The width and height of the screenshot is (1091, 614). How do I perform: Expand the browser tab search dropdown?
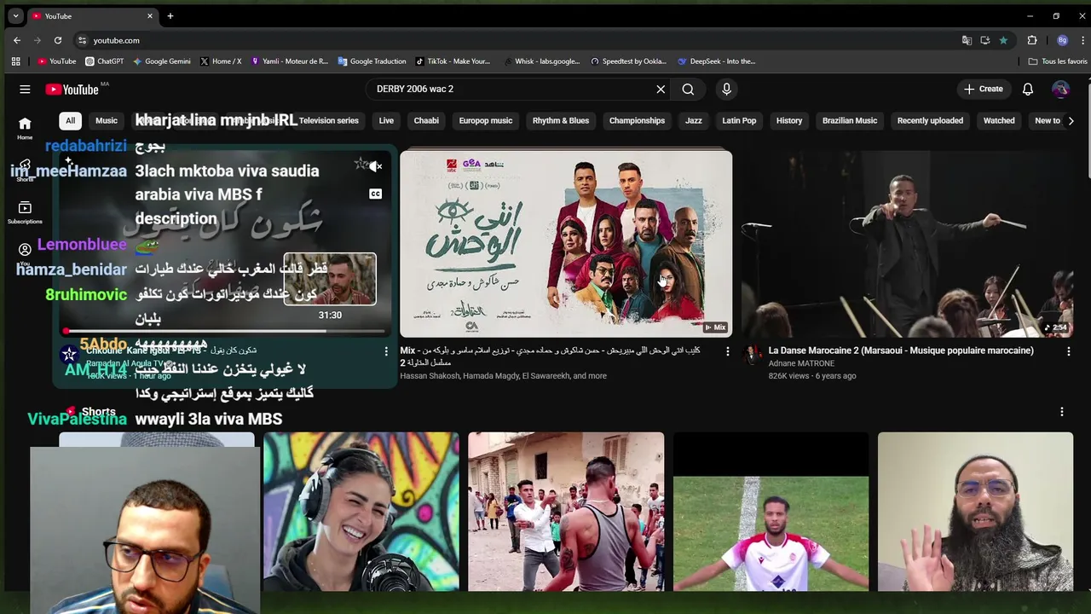15,16
